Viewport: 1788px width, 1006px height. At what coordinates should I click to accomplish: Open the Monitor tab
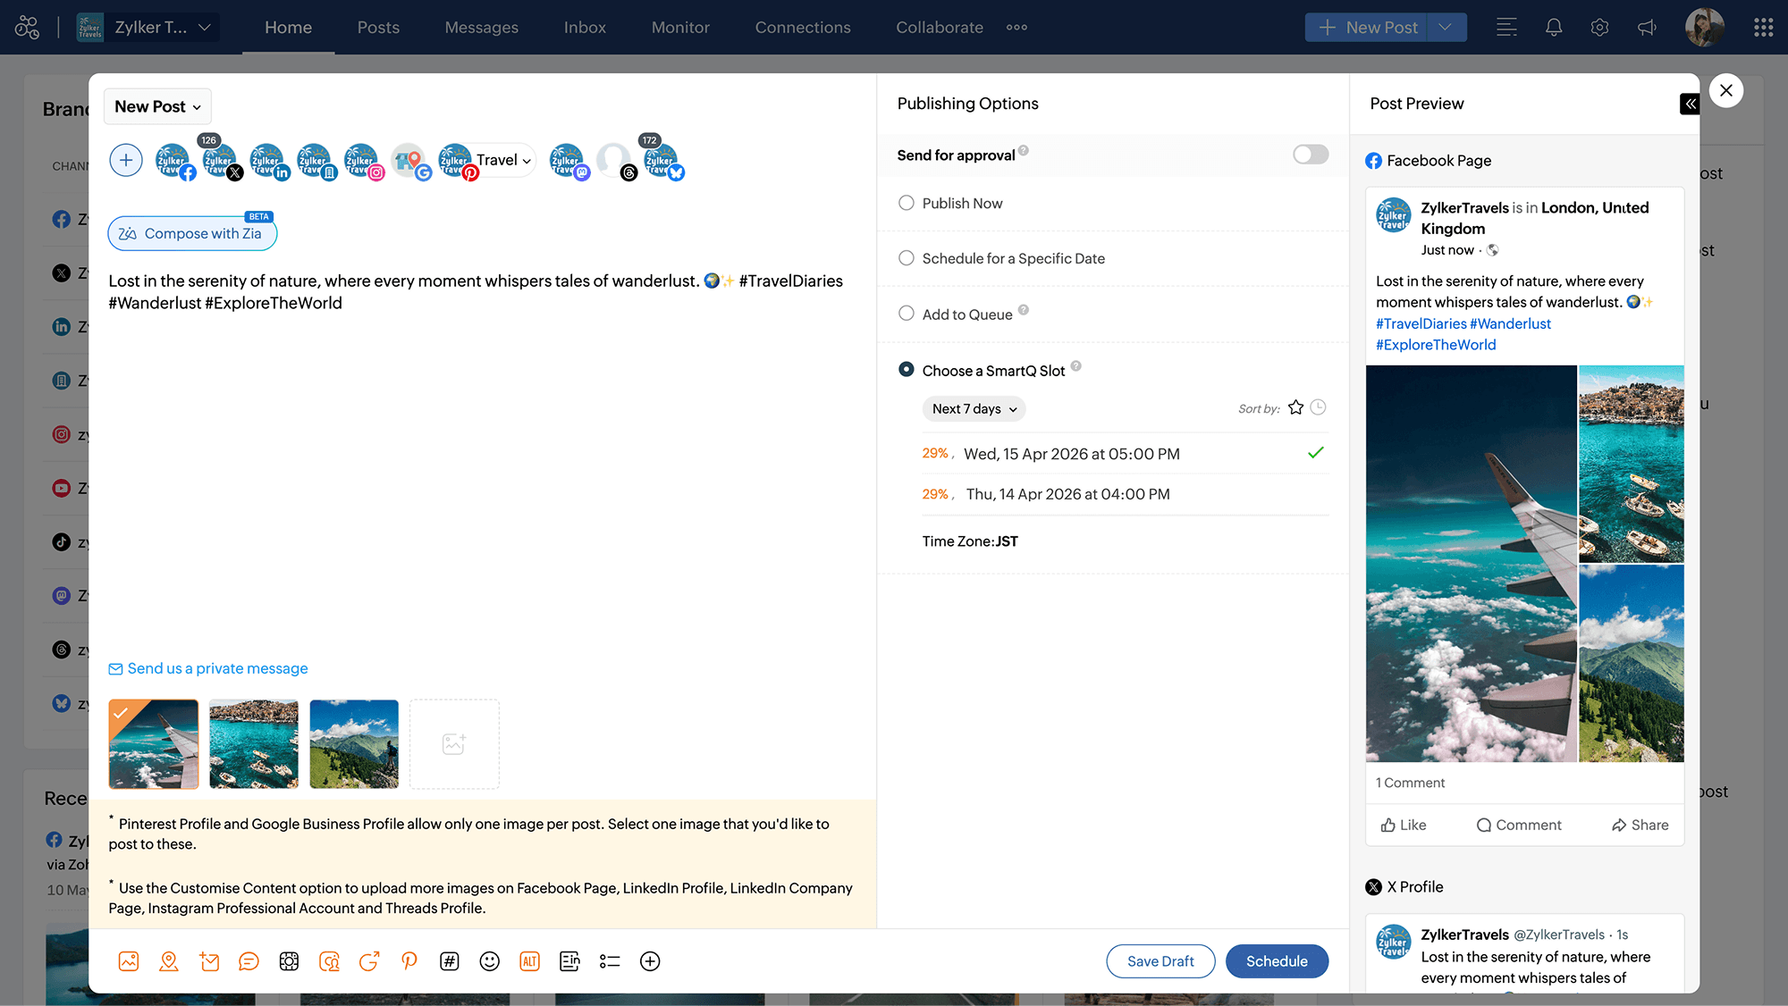pyautogui.click(x=680, y=28)
